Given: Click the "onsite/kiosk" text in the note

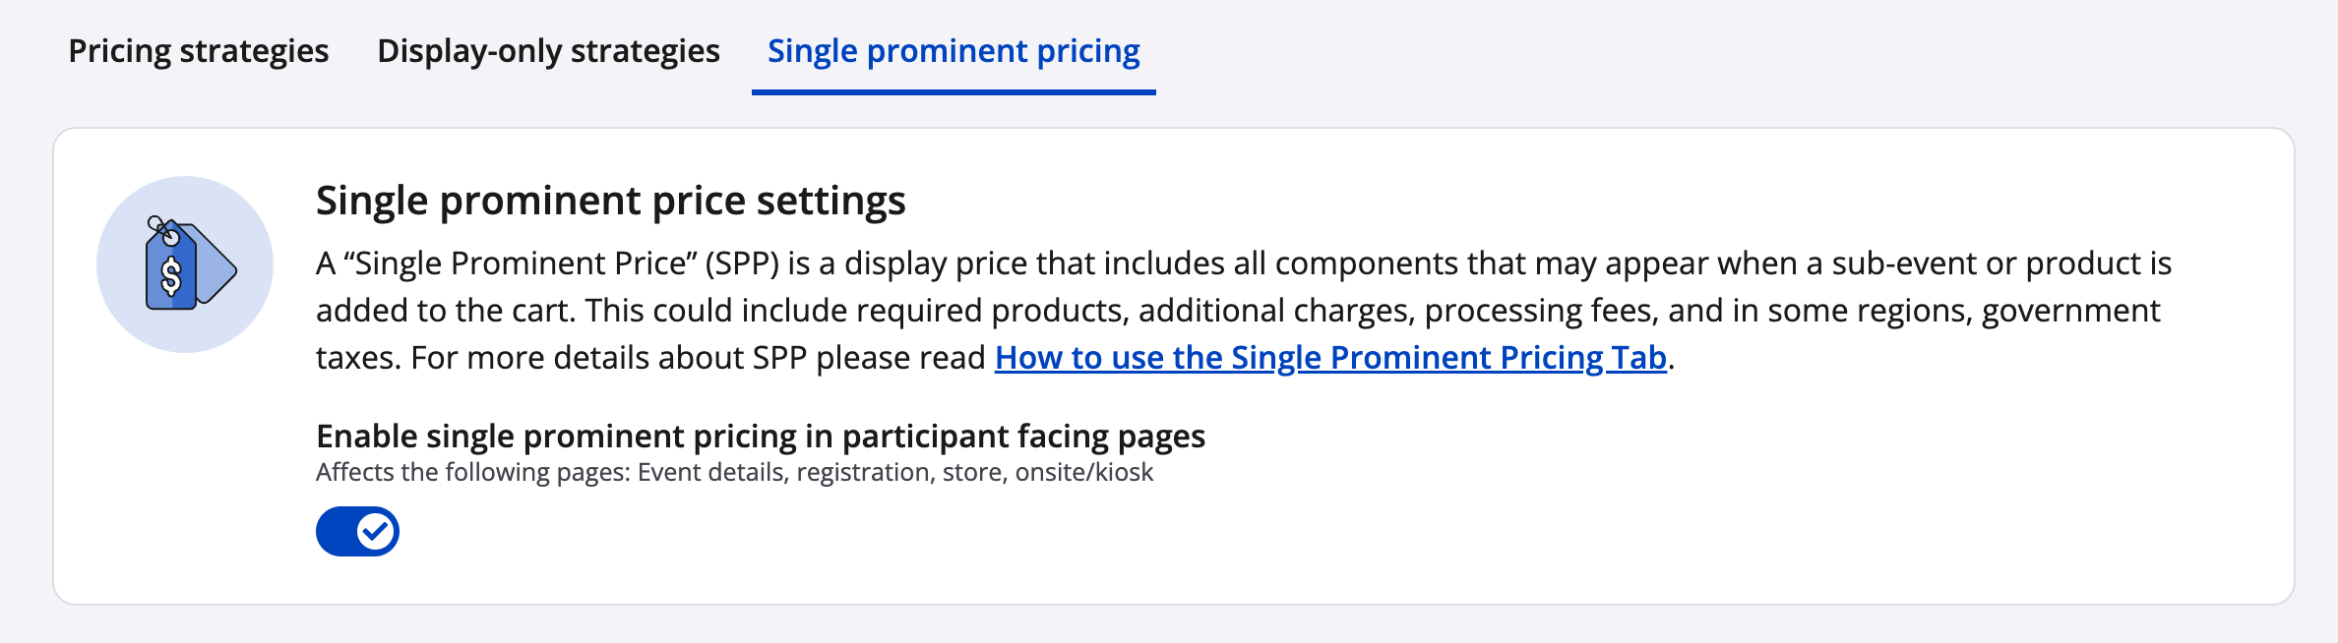Looking at the screenshot, I should click(x=1083, y=473).
